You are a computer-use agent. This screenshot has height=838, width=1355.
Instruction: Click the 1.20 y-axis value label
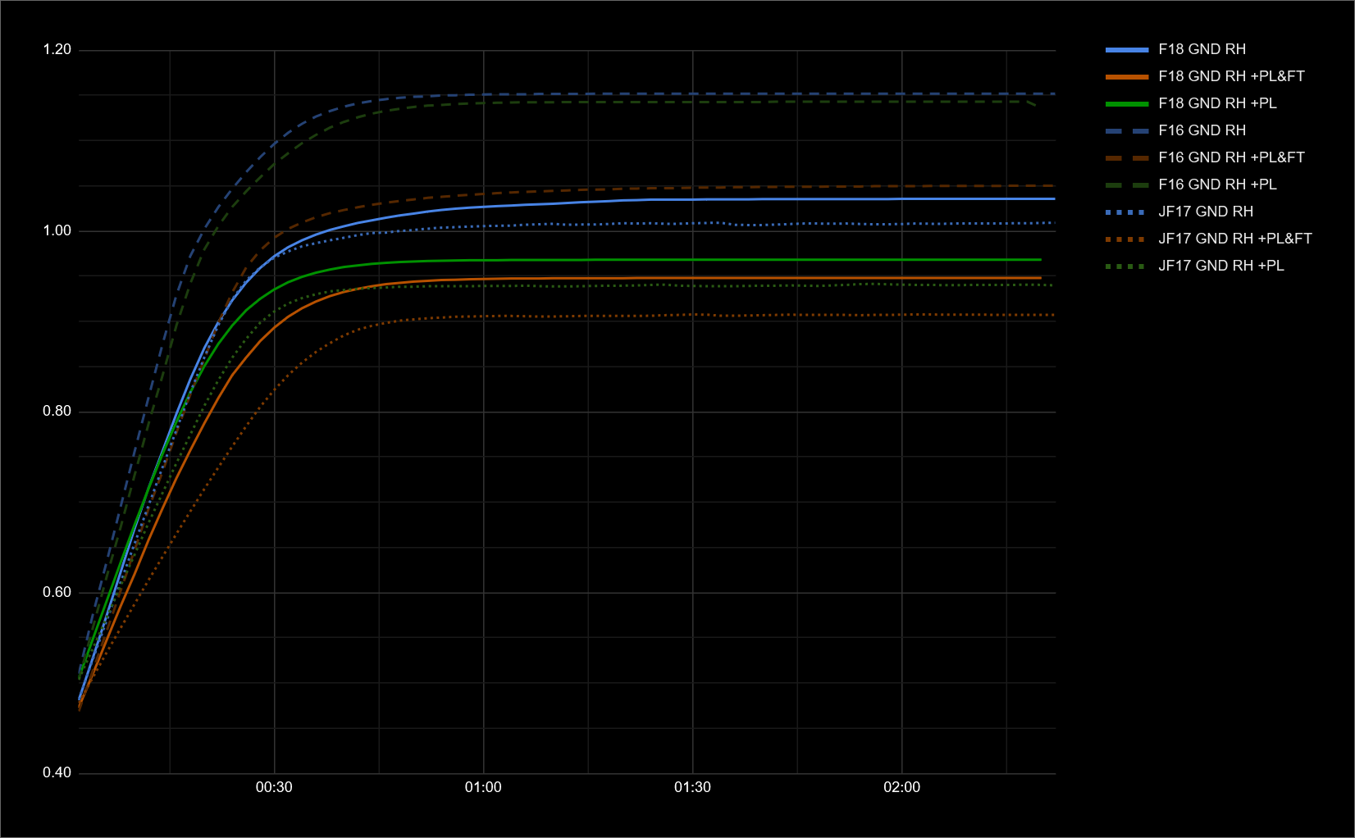pos(57,50)
